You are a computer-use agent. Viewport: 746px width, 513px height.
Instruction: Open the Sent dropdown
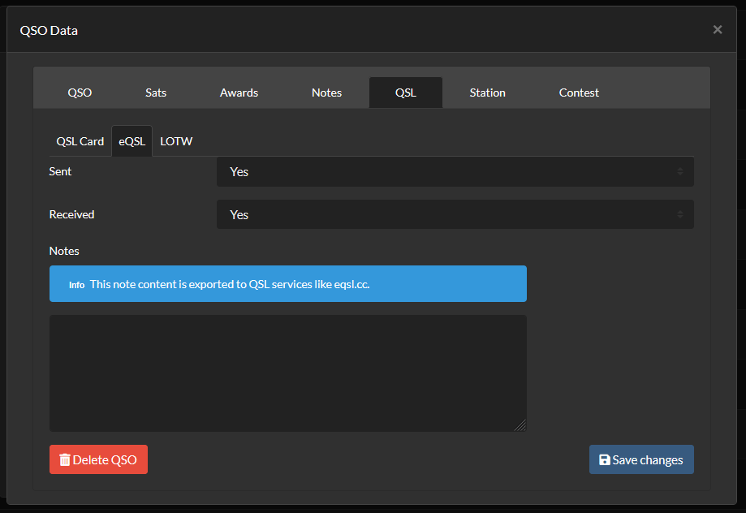click(x=455, y=172)
